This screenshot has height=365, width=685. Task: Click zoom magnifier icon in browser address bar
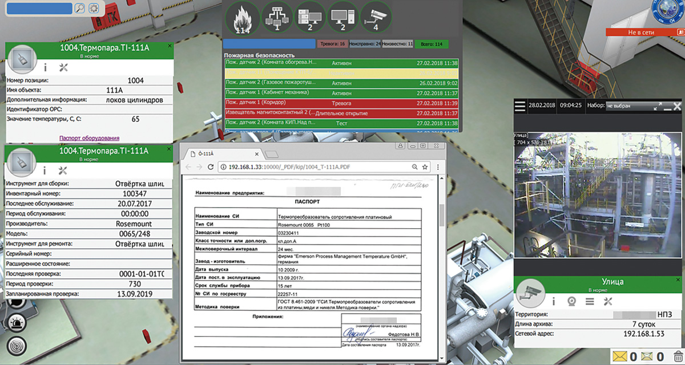(x=414, y=167)
